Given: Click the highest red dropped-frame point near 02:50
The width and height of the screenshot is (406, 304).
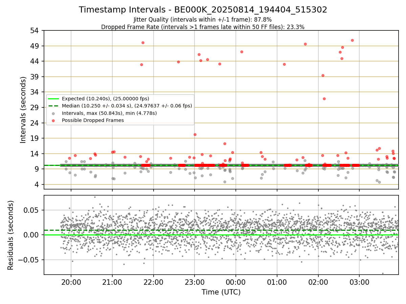Looking at the screenshot, I should (352, 40).
